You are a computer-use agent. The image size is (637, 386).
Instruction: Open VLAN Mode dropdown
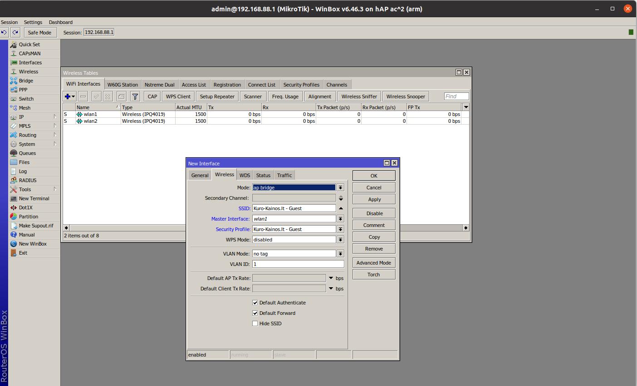tap(340, 254)
